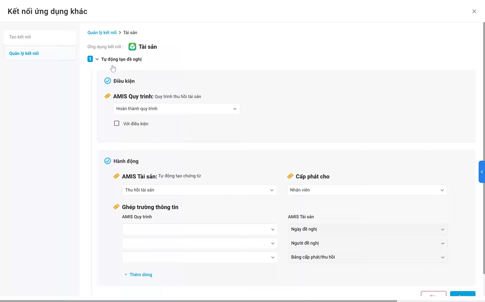This screenshot has height=302, width=485.
Task: Collapse the Tự động tạo đề nghị section
Action: 97,59
